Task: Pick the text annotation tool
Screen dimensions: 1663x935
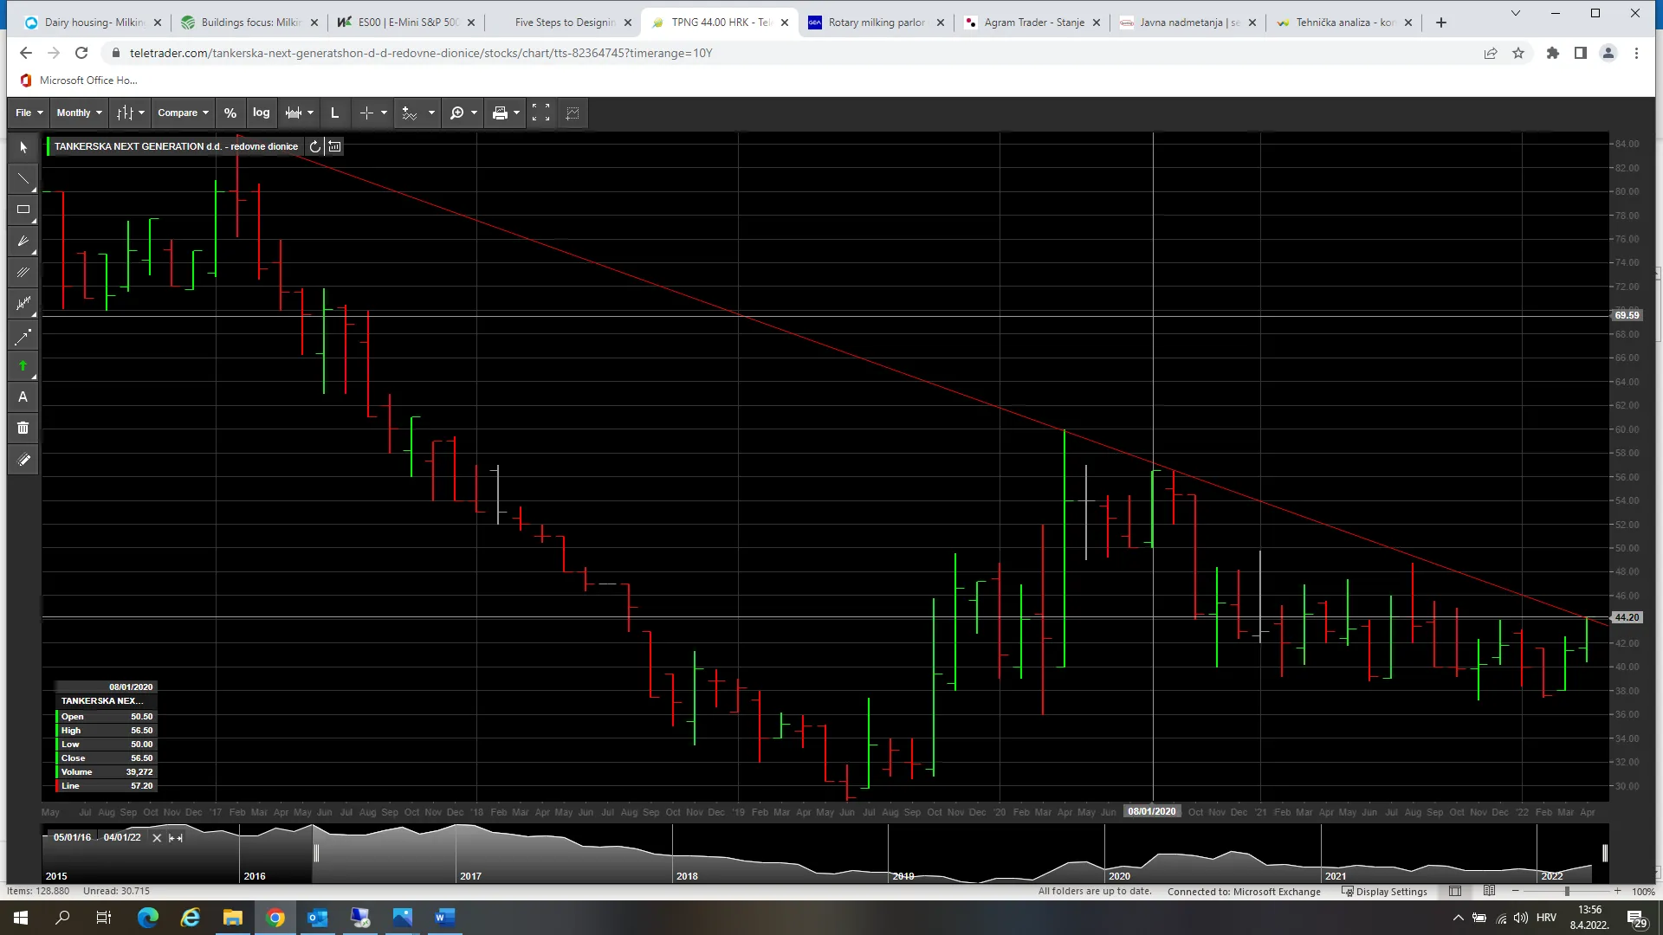Action: (x=23, y=397)
